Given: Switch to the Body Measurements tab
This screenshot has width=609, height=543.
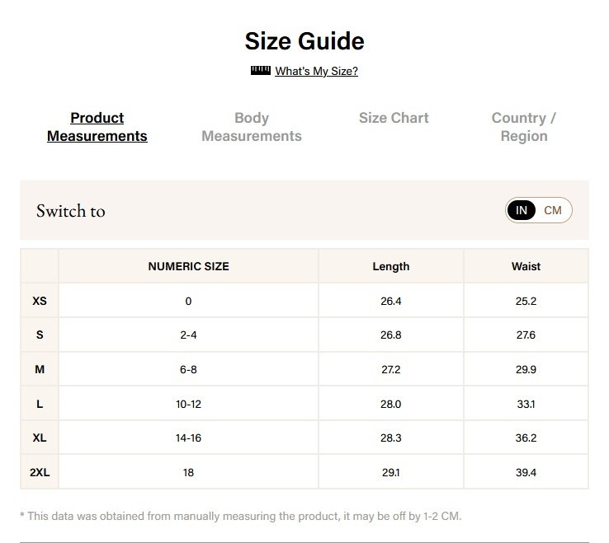Looking at the screenshot, I should 252,127.
